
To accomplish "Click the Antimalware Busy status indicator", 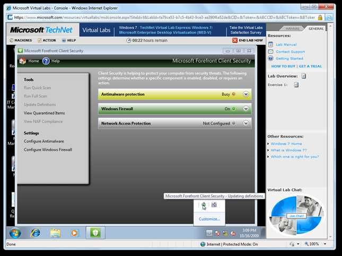I will 229,94.
